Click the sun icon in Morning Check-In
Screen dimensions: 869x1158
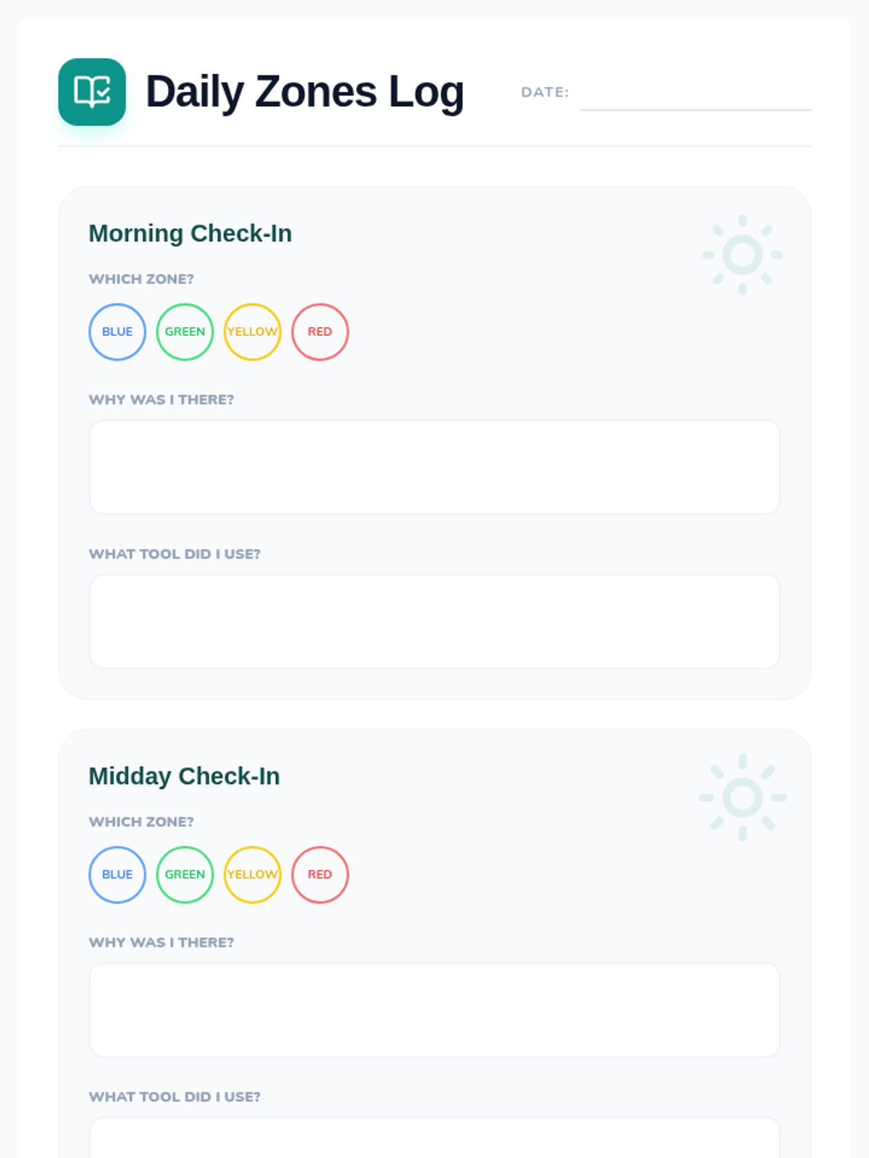[742, 255]
